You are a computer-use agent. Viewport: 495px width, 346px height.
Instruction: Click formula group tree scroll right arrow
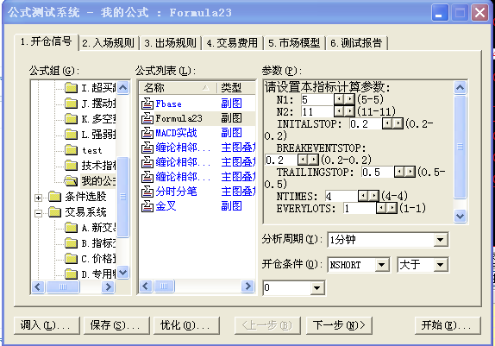tap(109, 287)
